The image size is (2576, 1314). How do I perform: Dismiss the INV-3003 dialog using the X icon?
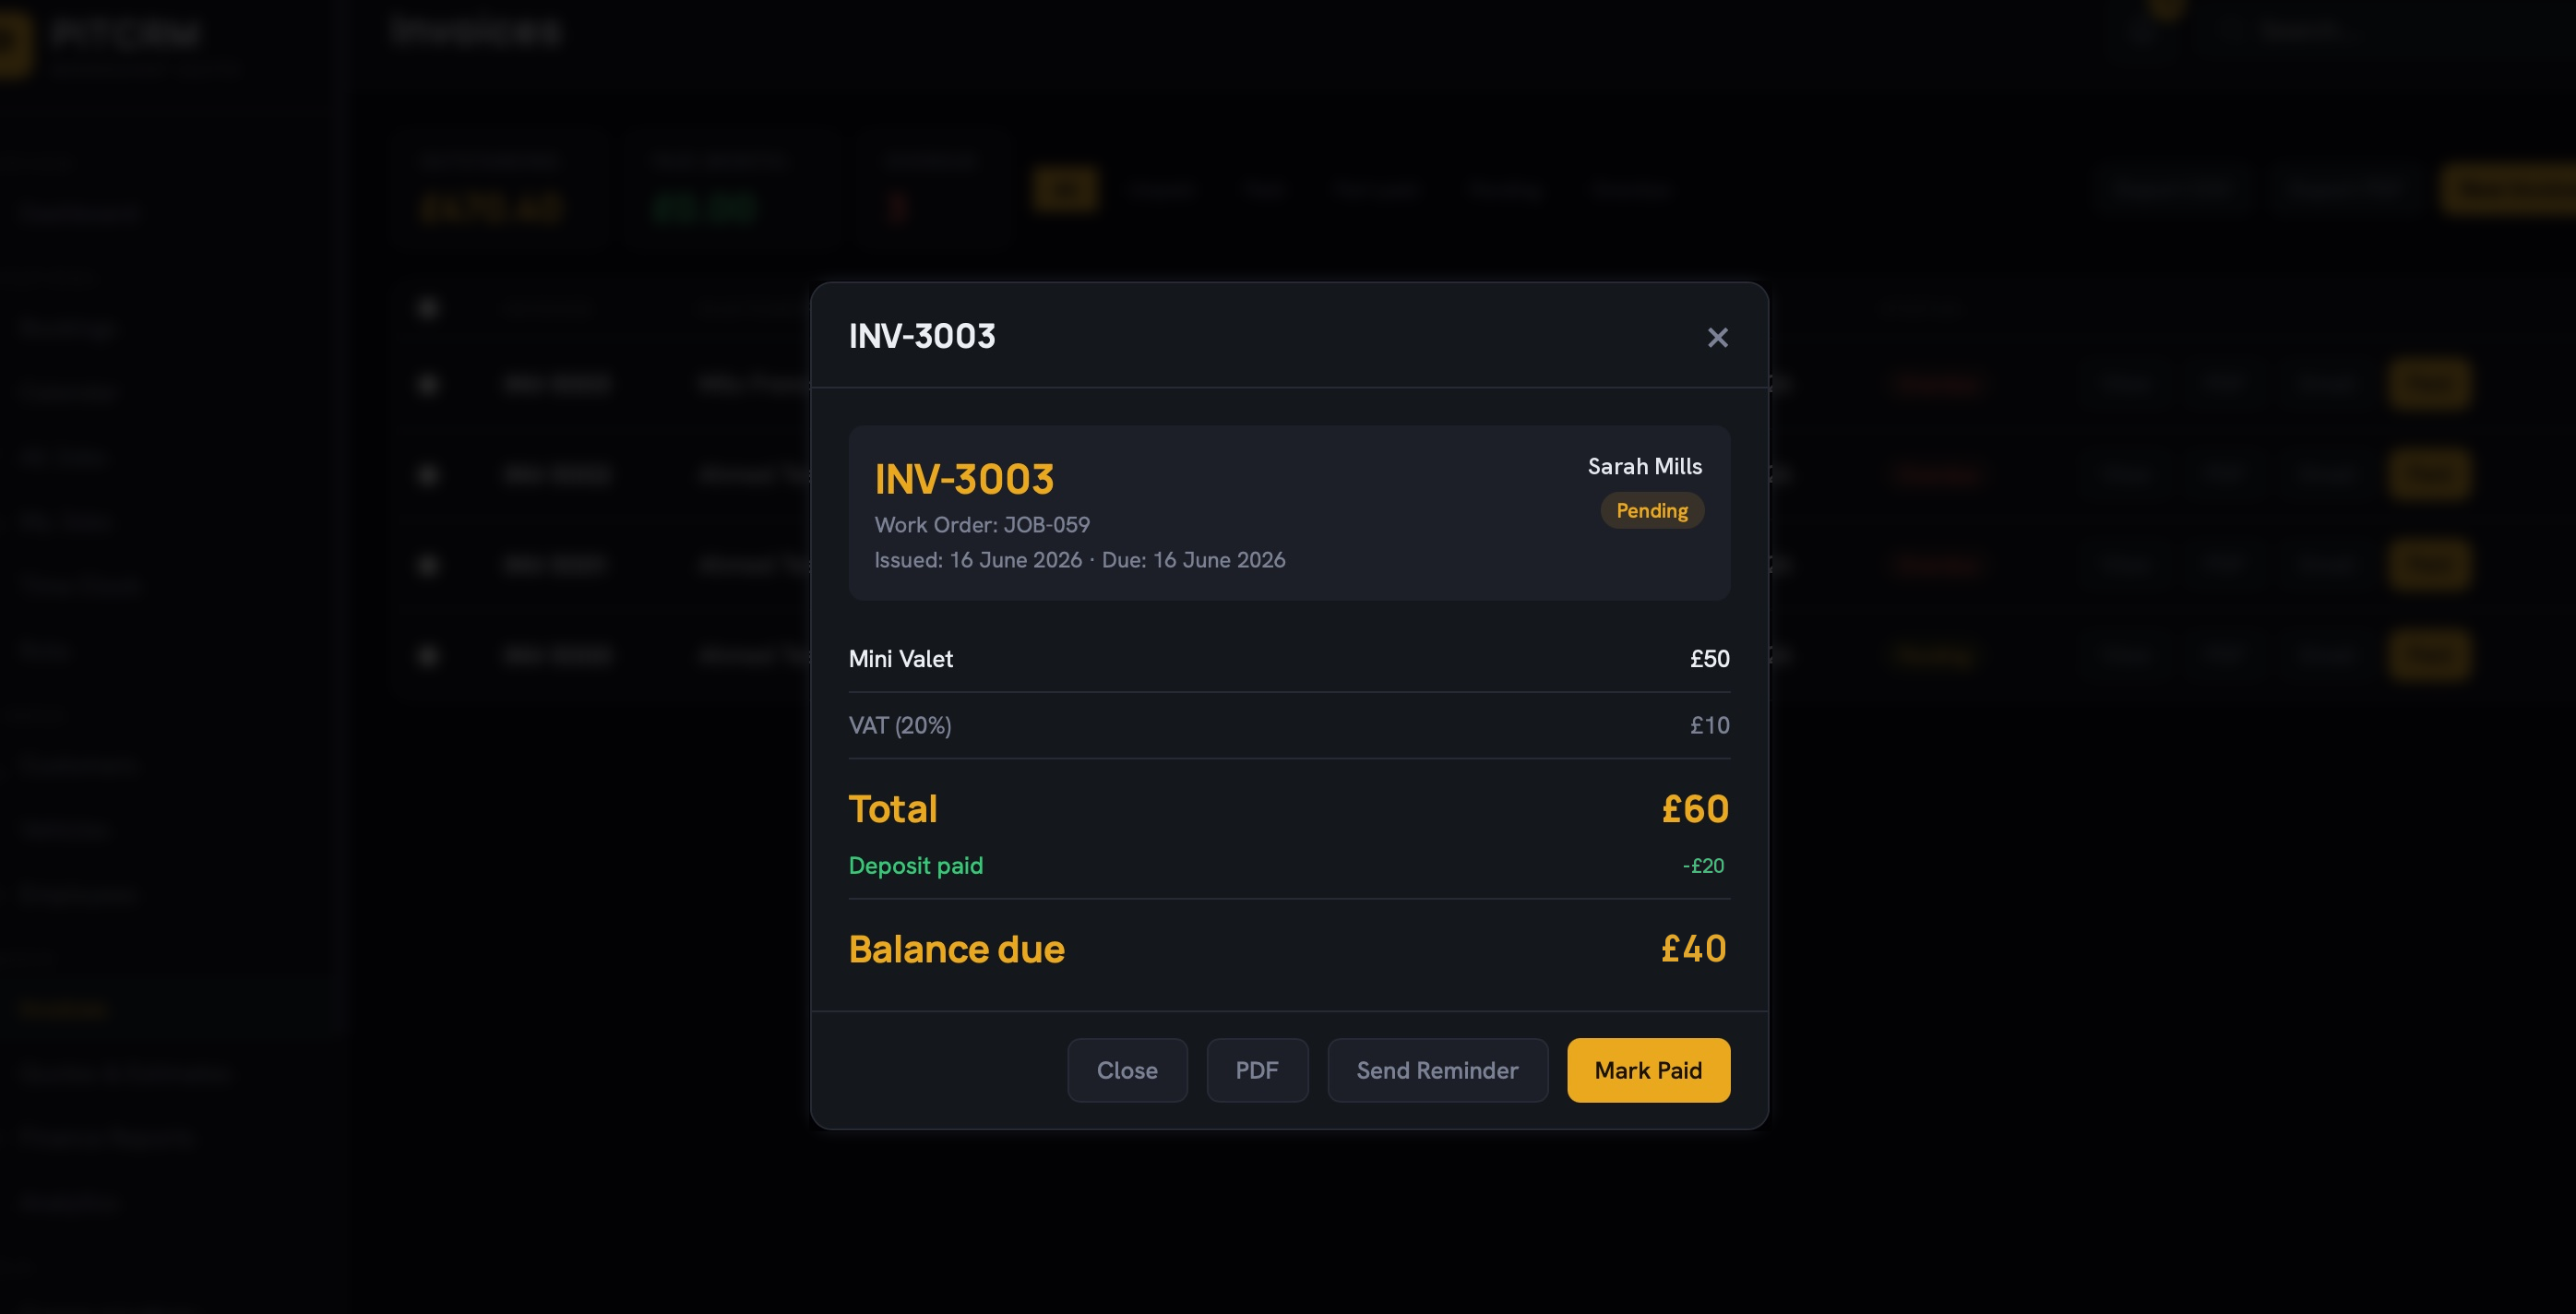click(1717, 337)
